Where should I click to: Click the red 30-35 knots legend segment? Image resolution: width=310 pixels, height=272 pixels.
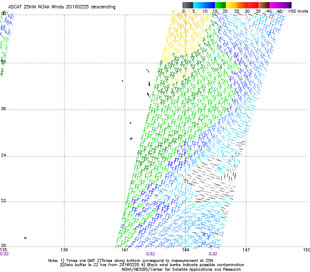pyautogui.click(x=253, y=5)
